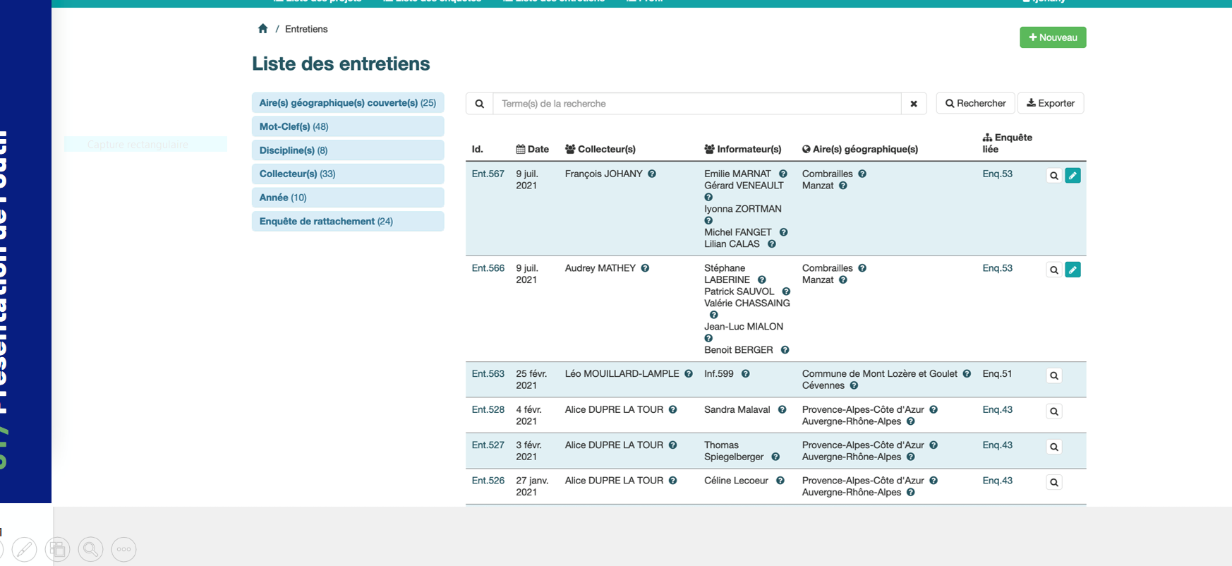Click the Exporter button
Image resolution: width=1232 pixels, height=566 pixels.
point(1050,104)
